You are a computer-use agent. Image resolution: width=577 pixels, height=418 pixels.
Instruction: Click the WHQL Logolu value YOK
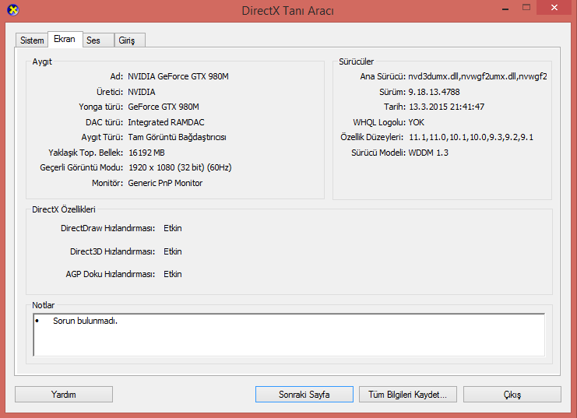coord(416,122)
